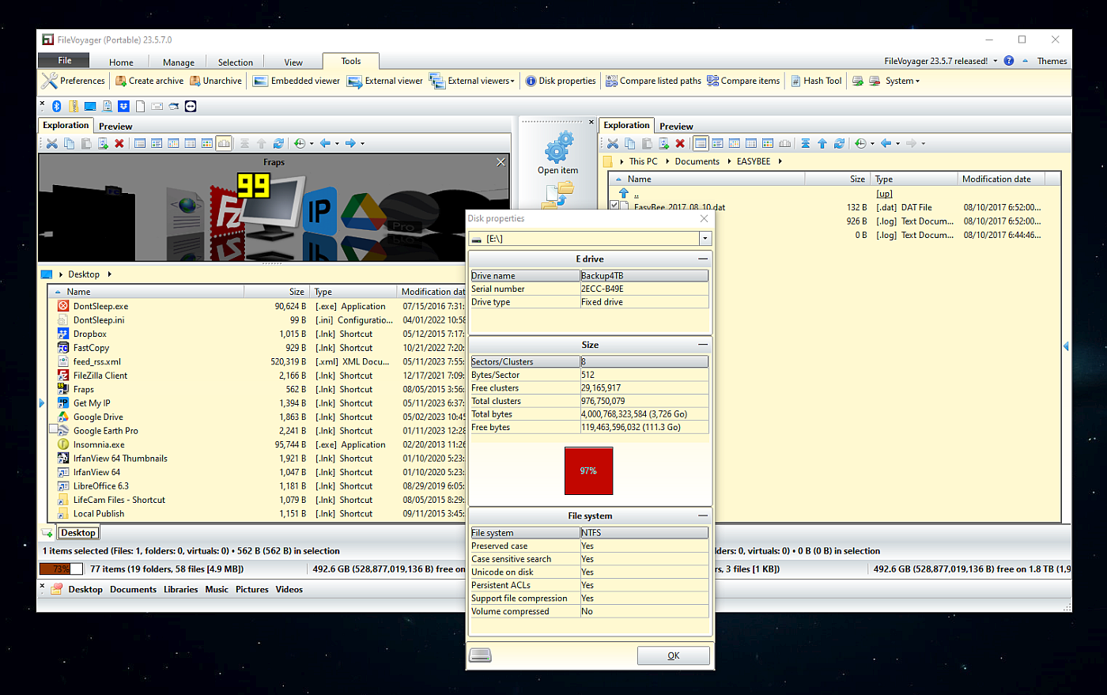Click the connect network drive icon before System
The width and height of the screenshot is (1107, 695).
[857, 81]
